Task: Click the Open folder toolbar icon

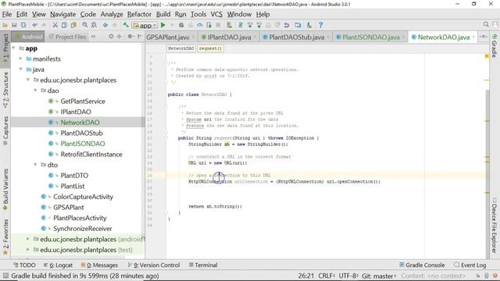Action: (x=5, y=25)
